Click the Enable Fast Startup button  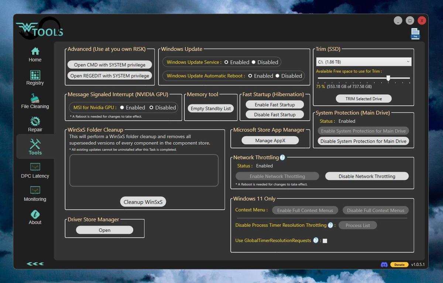coord(275,105)
